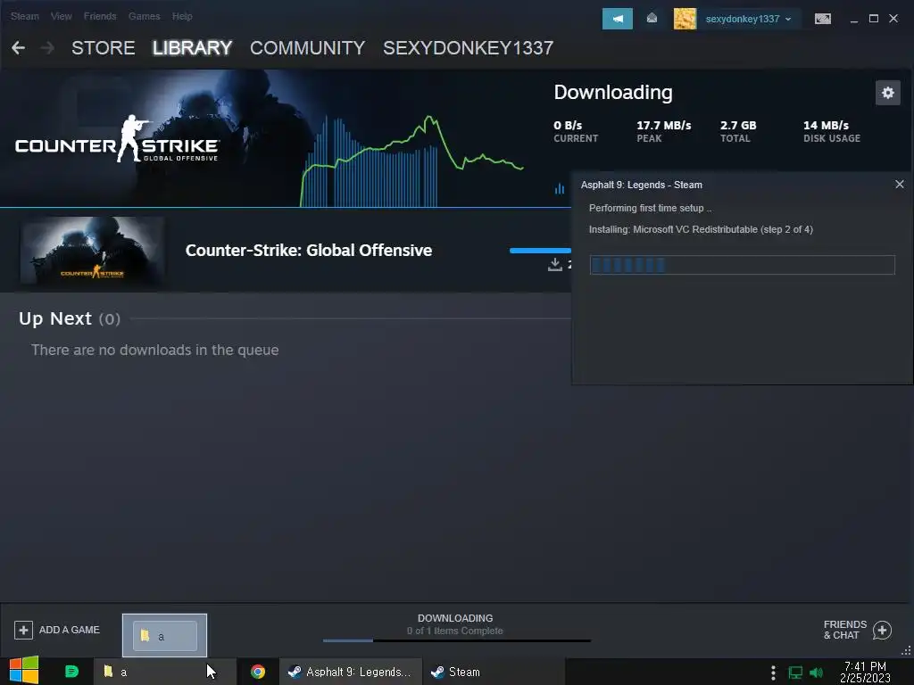Click the CS:GO blue download progress bar

click(x=540, y=251)
